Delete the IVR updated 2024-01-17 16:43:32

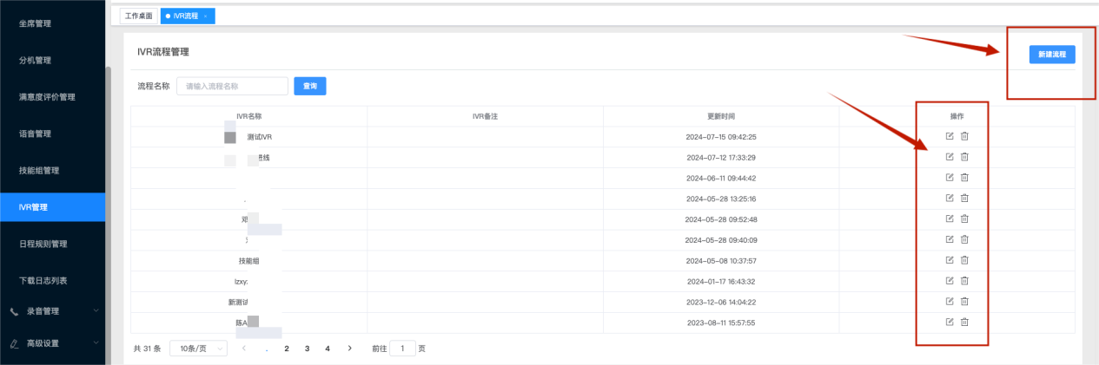964,281
